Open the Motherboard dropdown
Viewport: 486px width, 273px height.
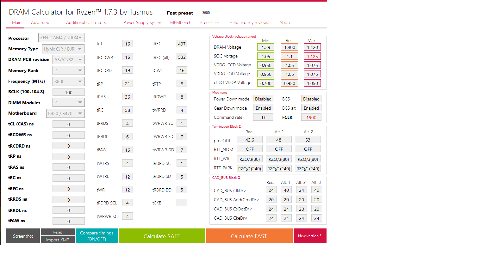tap(65, 113)
